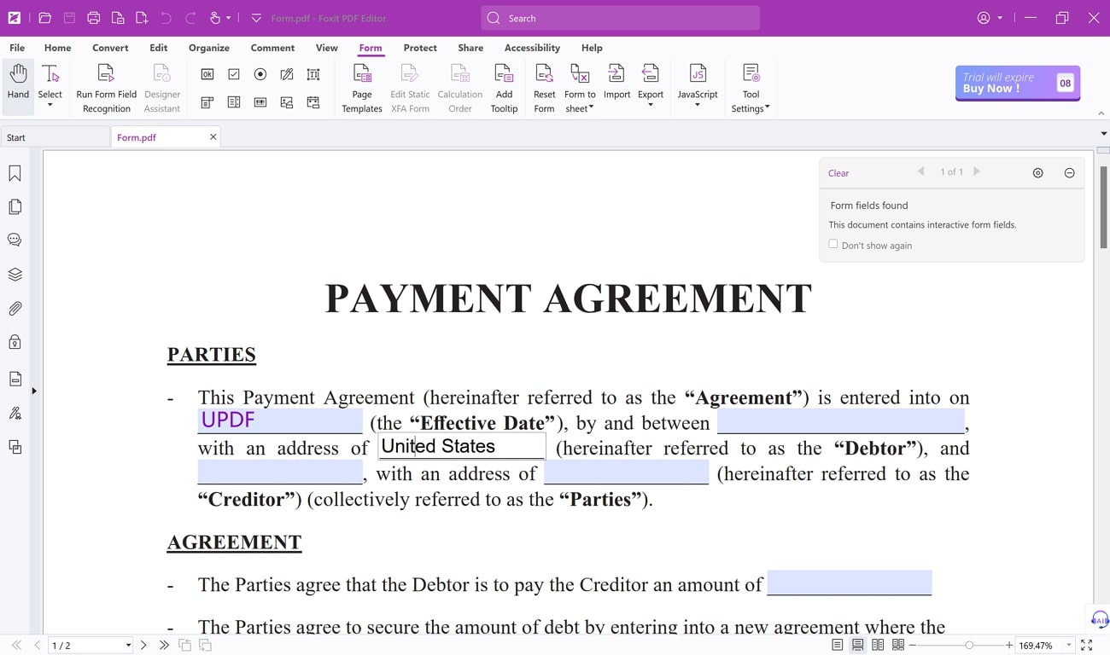
Task: Open the Bookmarks panel
Action: click(x=14, y=173)
